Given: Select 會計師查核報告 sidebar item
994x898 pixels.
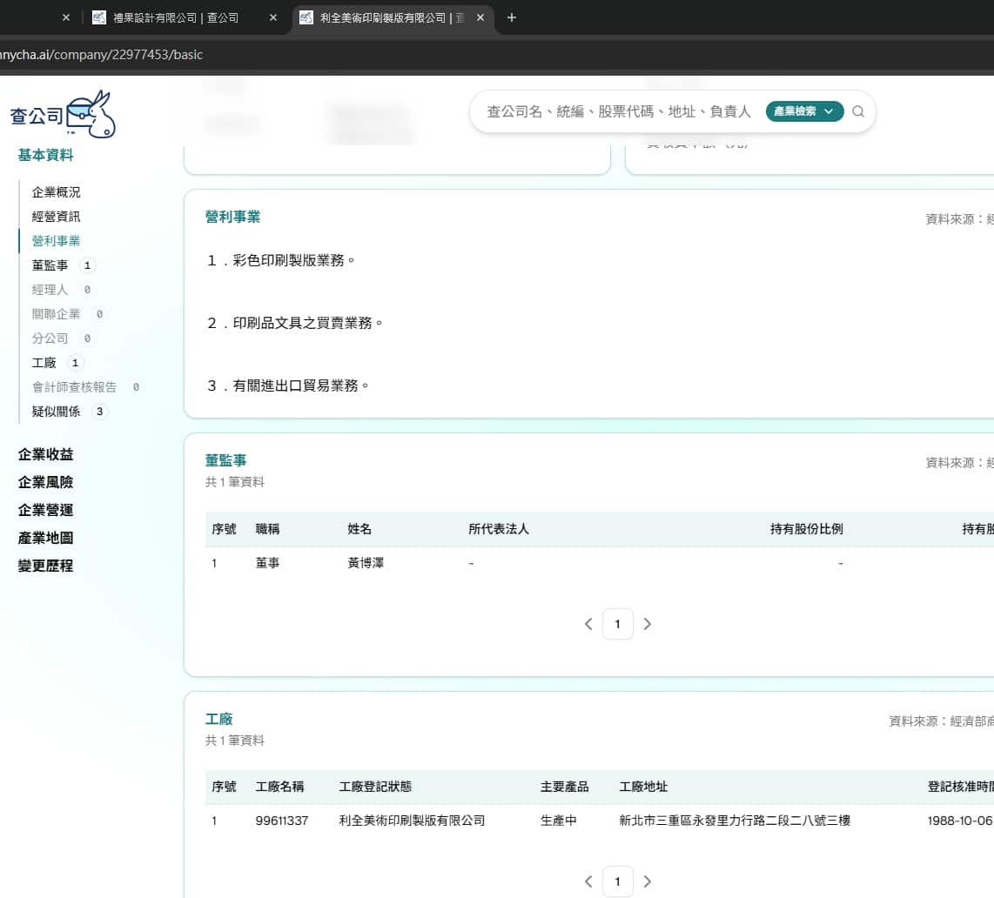Looking at the screenshot, I should click(74, 387).
